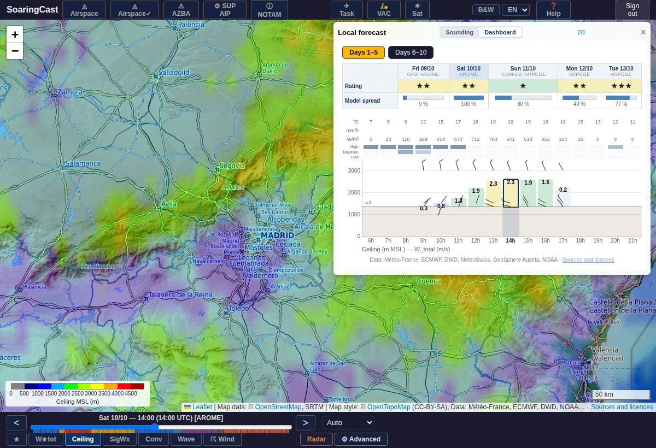This screenshot has height=448, width=656.
Task: Open map footer Sources and licences link
Action: click(622, 407)
